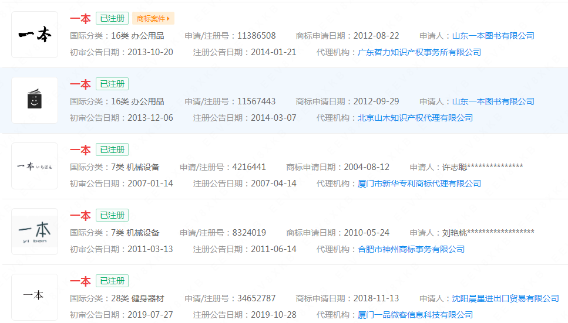568x323 pixels.
Task: Click registration announcement date 2014-03-07
Action: [274, 118]
